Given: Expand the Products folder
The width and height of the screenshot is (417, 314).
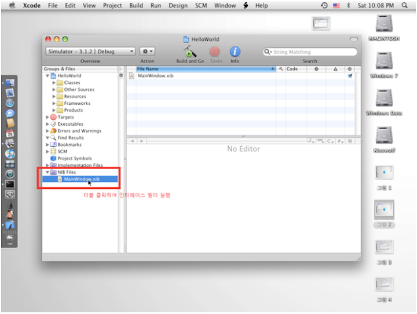Looking at the screenshot, I should (x=54, y=110).
